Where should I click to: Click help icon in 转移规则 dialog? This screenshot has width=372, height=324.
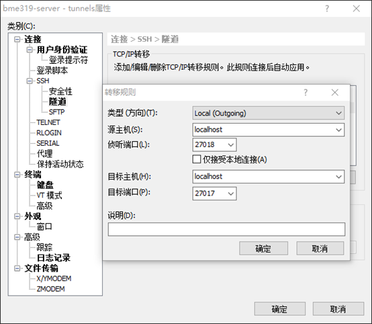pos(306,92)
